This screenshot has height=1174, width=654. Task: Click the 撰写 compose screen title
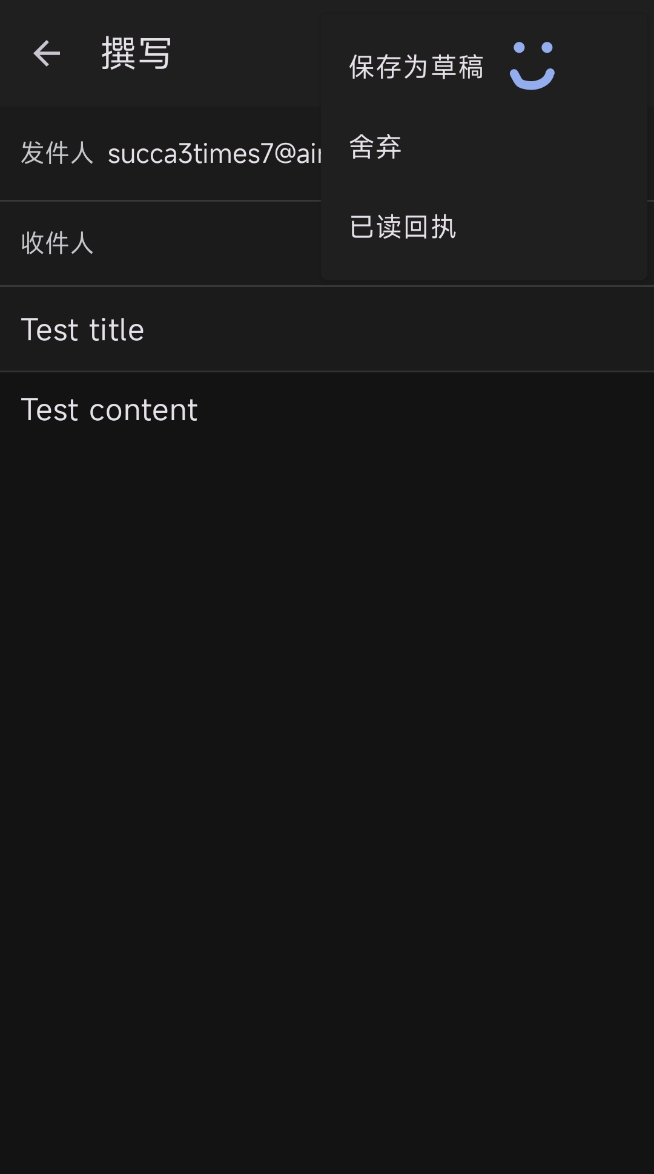point(136,54)
